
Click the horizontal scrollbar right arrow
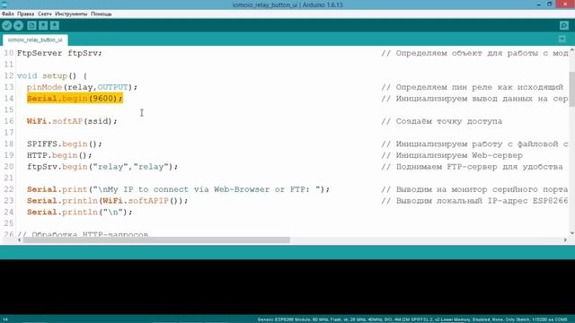pyautogui.click(x=565, y=240)
